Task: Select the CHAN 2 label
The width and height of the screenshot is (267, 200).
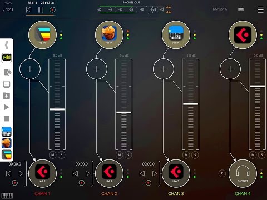Action: pyautogui.click(x=109, y=194)
